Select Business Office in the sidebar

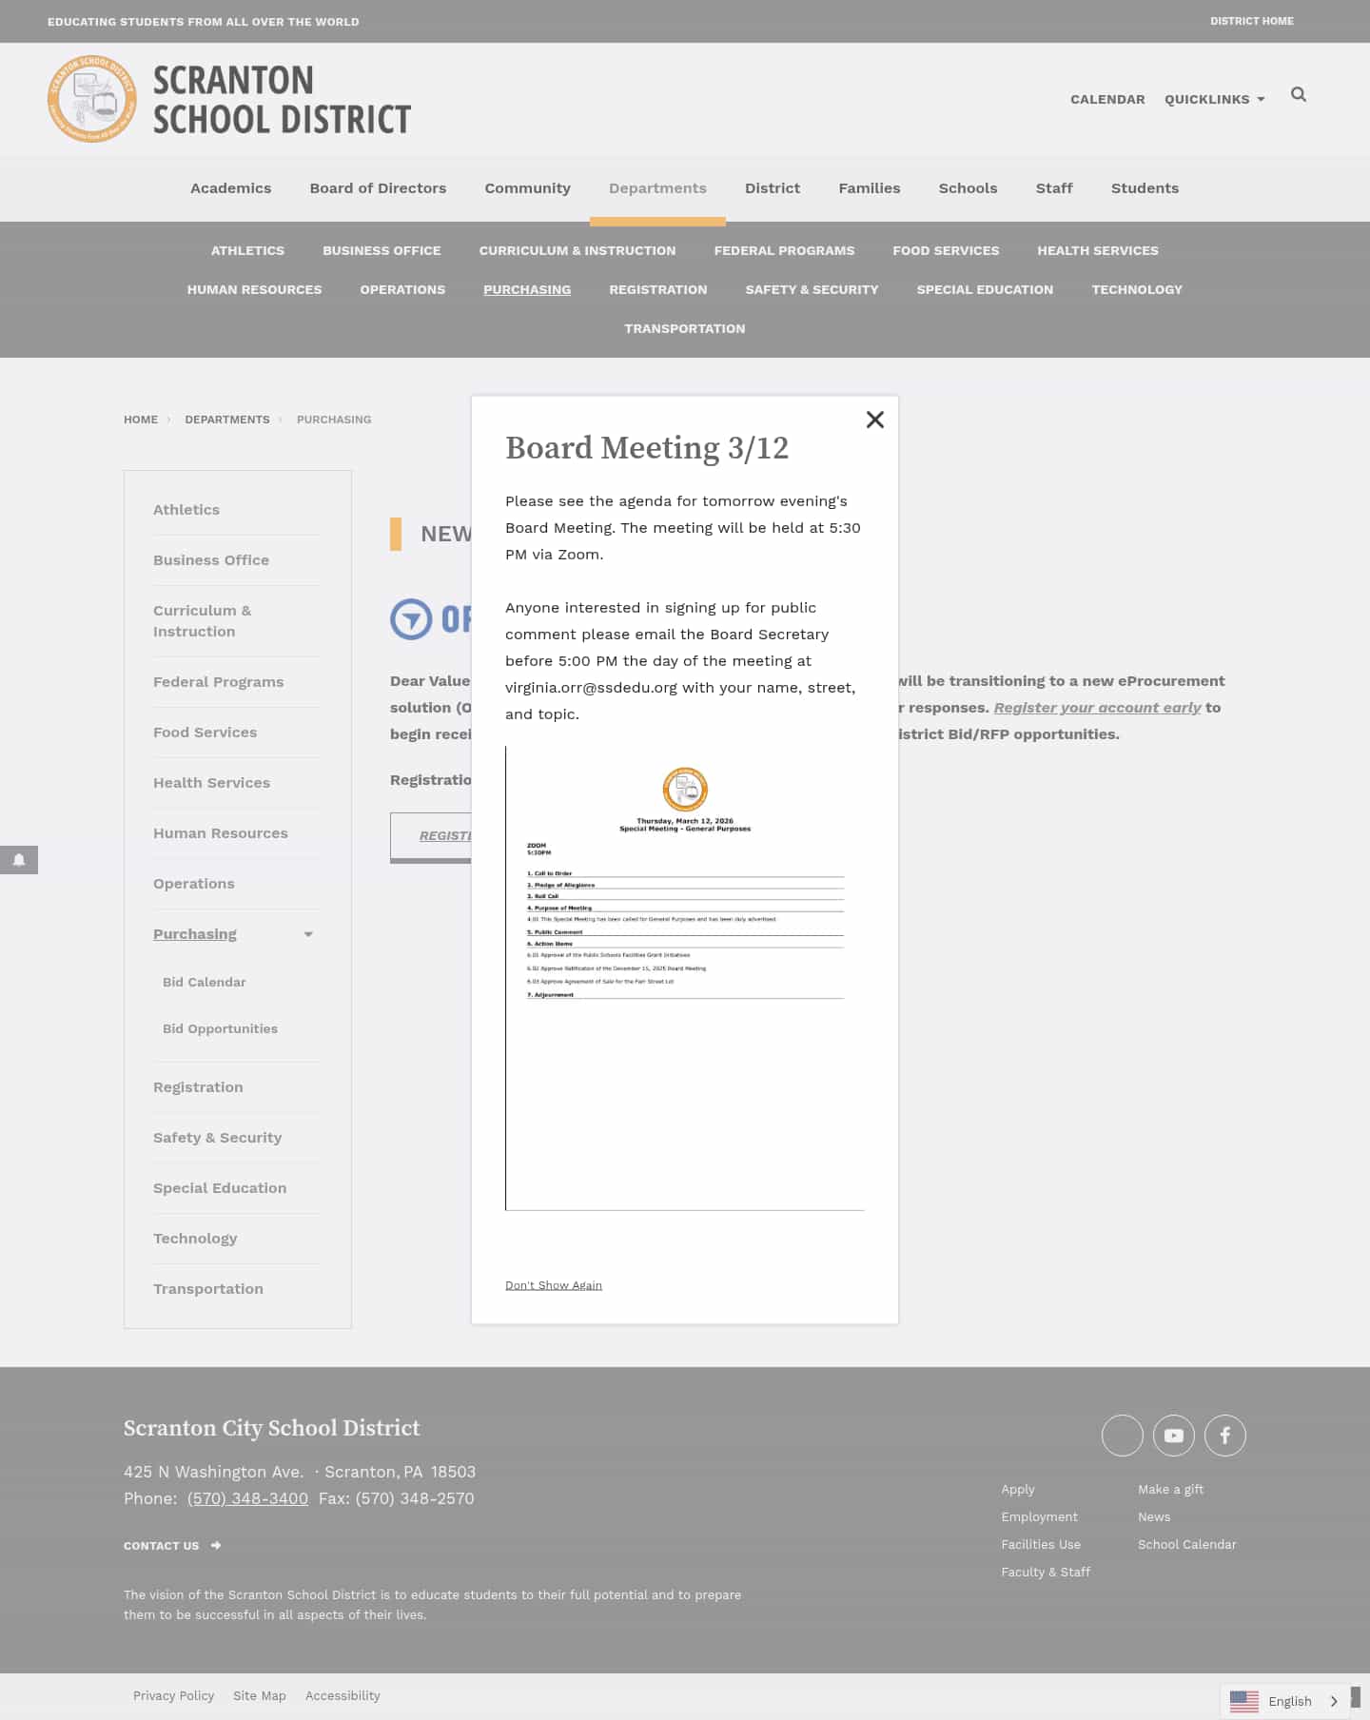point(211,560)
